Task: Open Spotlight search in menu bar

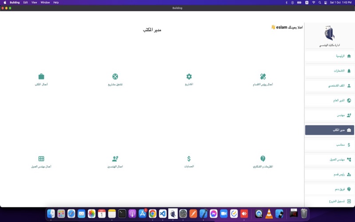Action: [x=319, y=3]
